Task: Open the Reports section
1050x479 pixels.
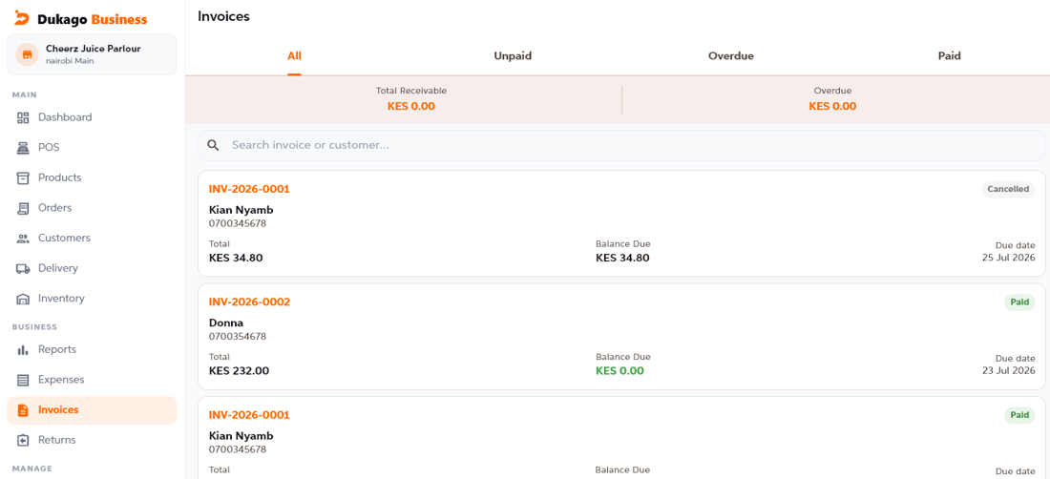Action: click(92, 350)
